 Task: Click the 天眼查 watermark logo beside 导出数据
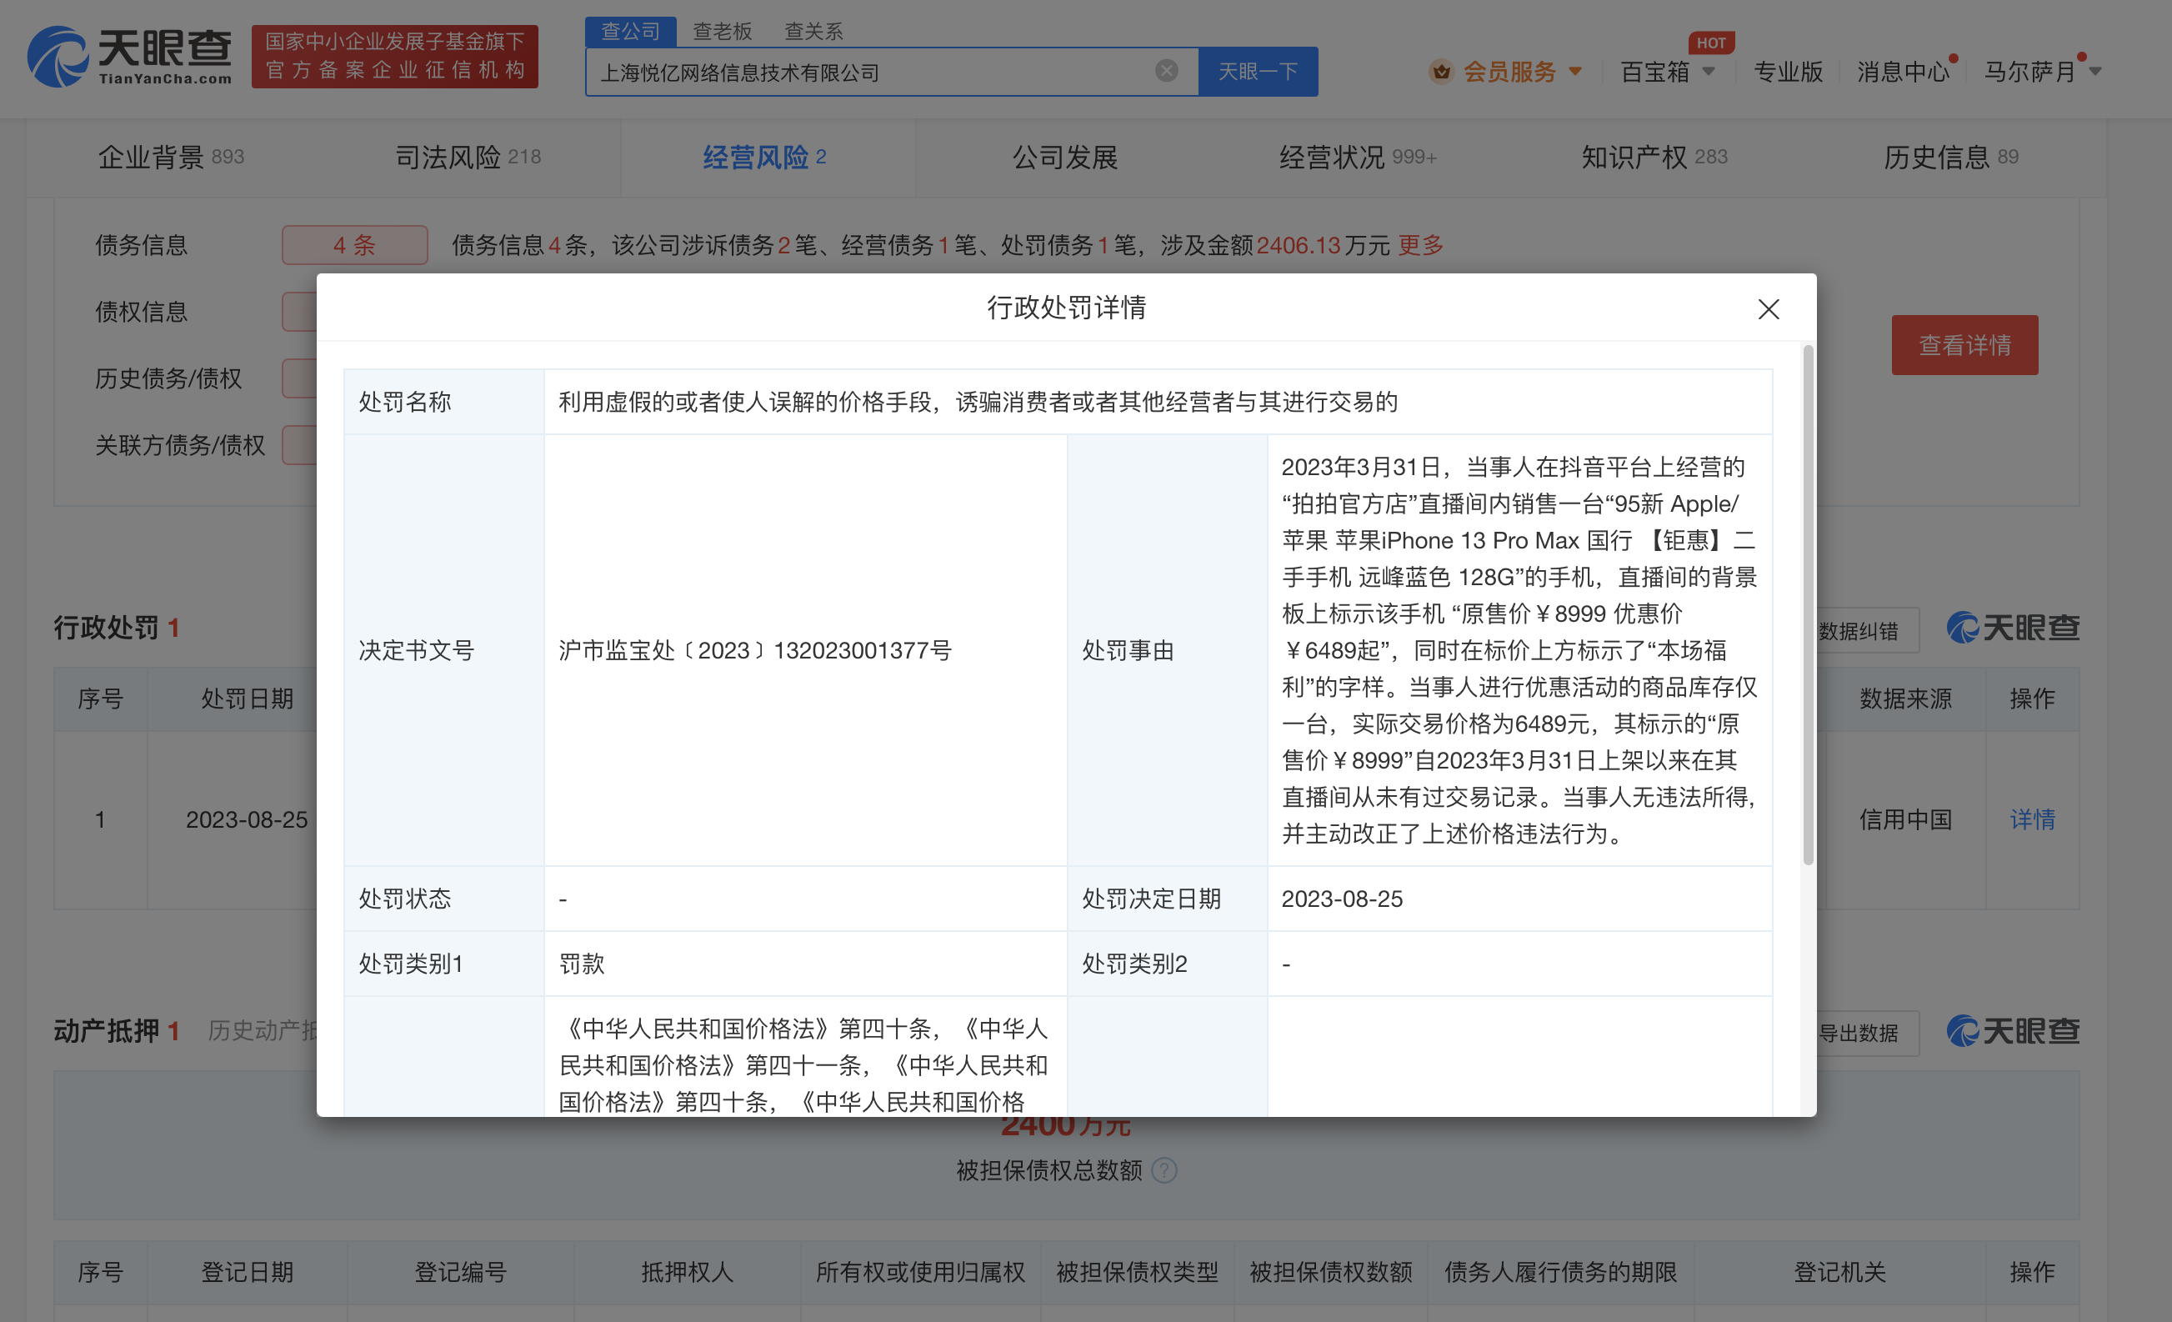click(2013, 1031)
